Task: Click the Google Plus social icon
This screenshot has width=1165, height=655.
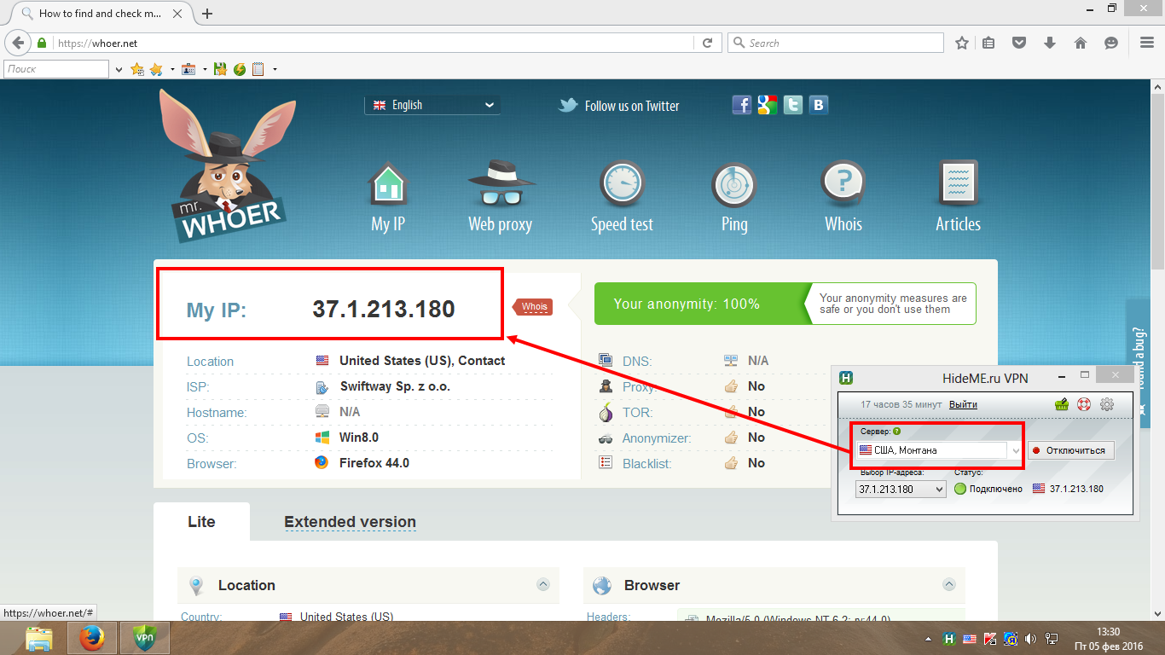Action: pos(768,105)
